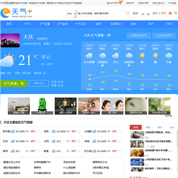Image resolution: width=178 pixels, height=178 pixels.
Task: Click the 杭州 city name in header
Action: point(135,13)
